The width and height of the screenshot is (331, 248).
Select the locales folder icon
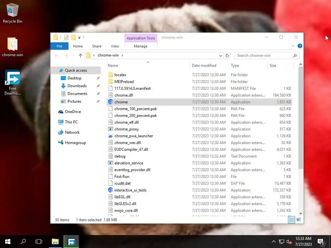[x=111, y=75]
